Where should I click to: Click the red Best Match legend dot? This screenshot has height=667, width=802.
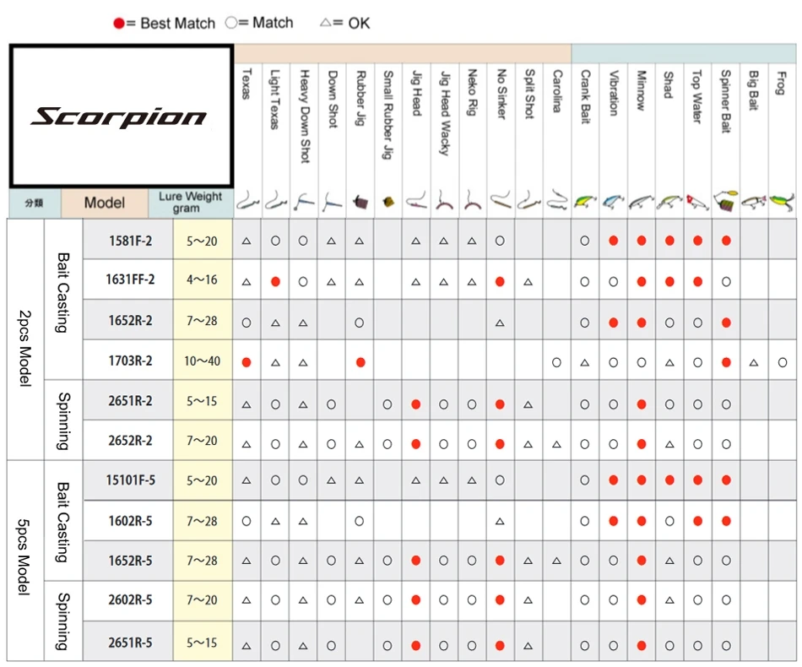[x=119, y=24]
